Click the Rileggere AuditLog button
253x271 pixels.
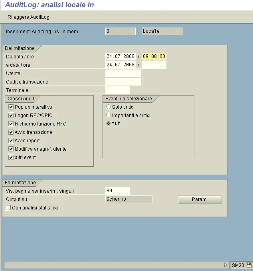pos(29,17)
